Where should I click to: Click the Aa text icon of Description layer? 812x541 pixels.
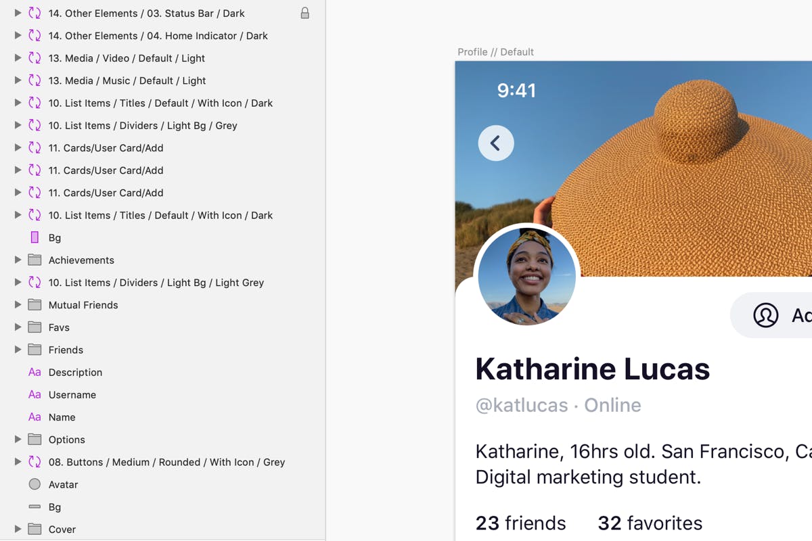point(35,372)
